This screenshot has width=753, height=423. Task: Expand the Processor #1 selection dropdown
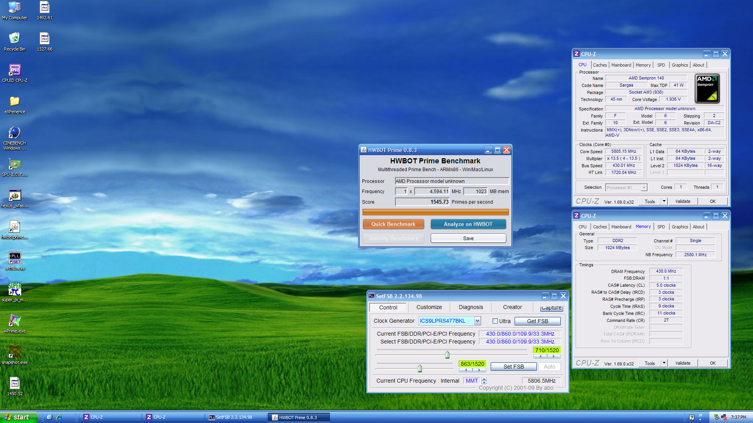pyautogui.click(x=644, y=188)
